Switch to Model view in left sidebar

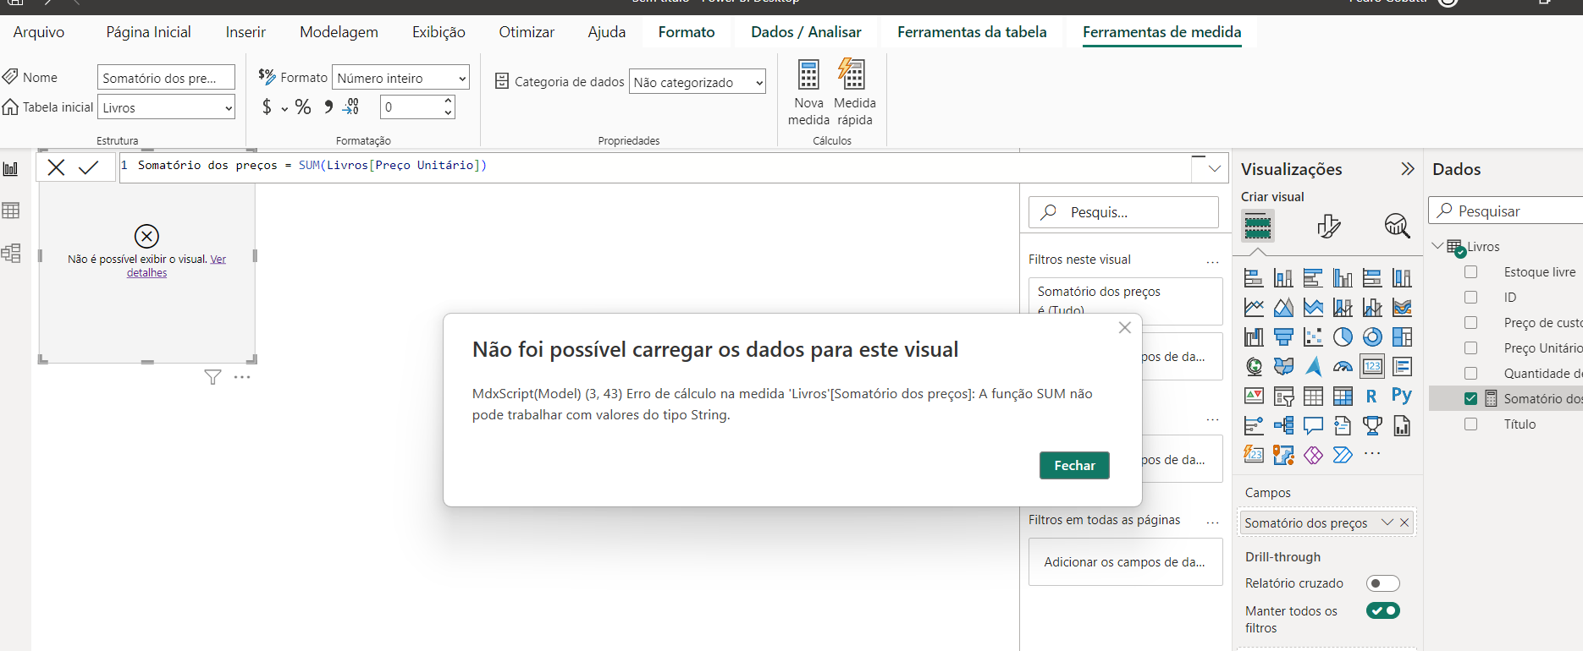(x=11, y=253)
